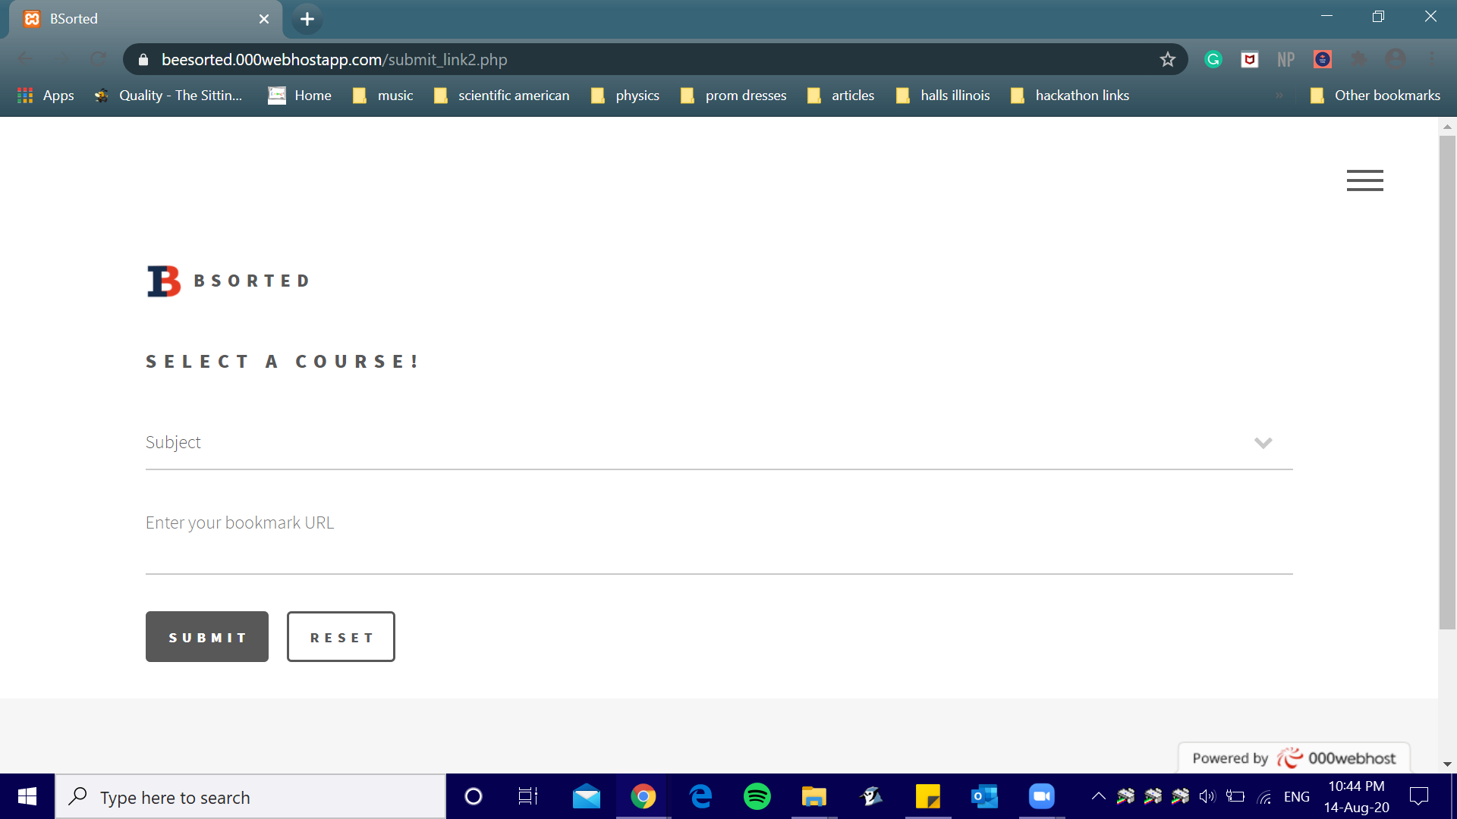Click the Extensions puzzle piece icon
The image size is (1457, 819).
[1359, 59]
